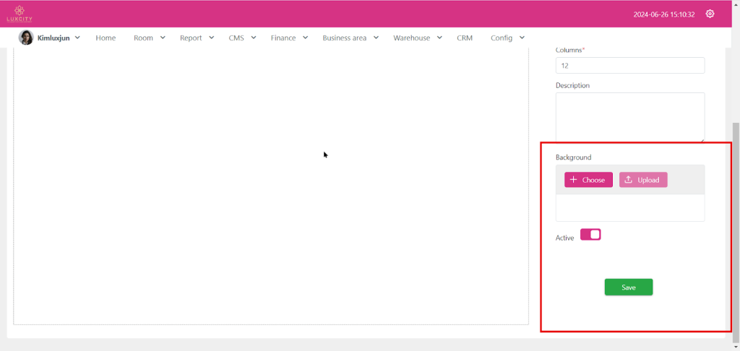Click the Kimluxjun user avatar
Image resolution: width=740 pixels, height=351 pixels.
pyautogui.click(x=26, y=38)
